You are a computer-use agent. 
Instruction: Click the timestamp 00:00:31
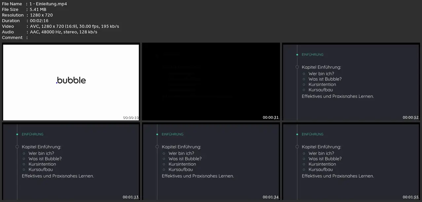click(271, 118)
